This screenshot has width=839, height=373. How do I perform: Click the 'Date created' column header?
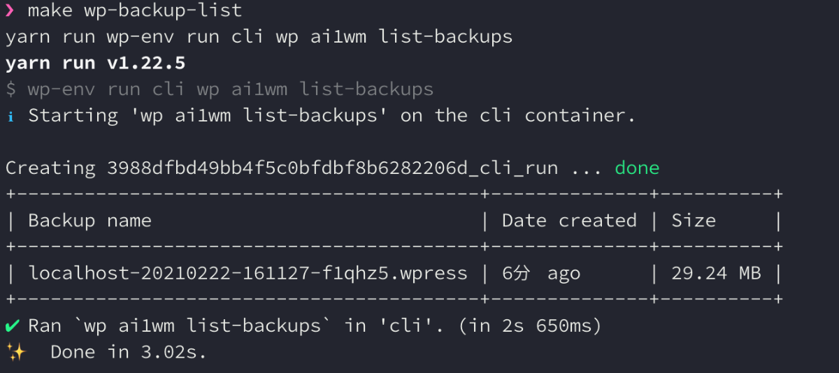(569, 221)
